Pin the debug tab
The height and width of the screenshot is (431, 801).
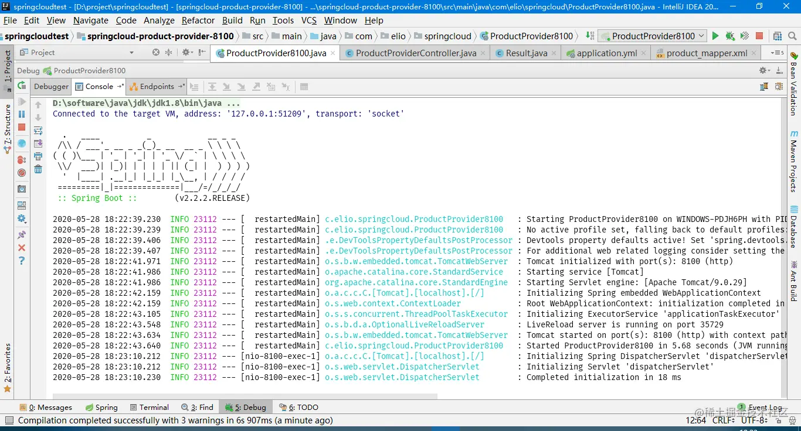(x=22, y=234)
